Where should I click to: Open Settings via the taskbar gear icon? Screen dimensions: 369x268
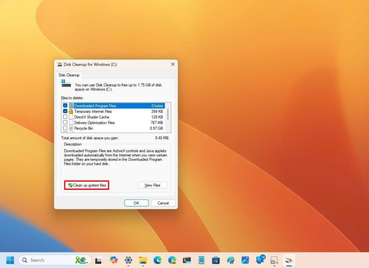click(128, 260)
